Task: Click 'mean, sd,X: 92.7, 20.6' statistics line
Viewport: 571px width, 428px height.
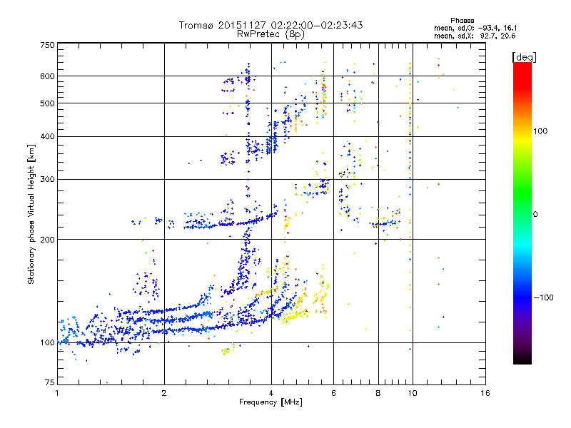Action: (475, 36)
